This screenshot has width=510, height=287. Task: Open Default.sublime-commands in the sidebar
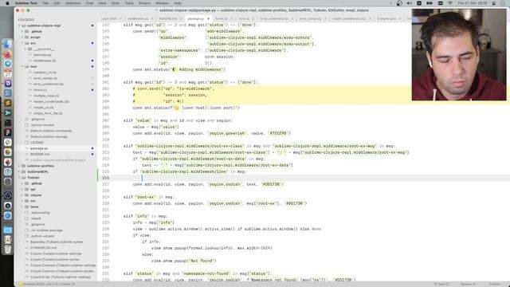coord(51,131)
